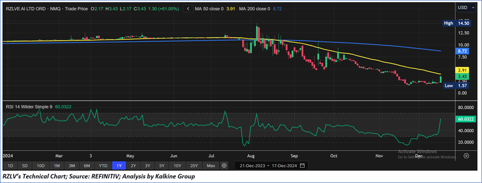This screenshot has height=183, width=482.
Task: Select the 5D time range
Action: [x=25, y=166]
